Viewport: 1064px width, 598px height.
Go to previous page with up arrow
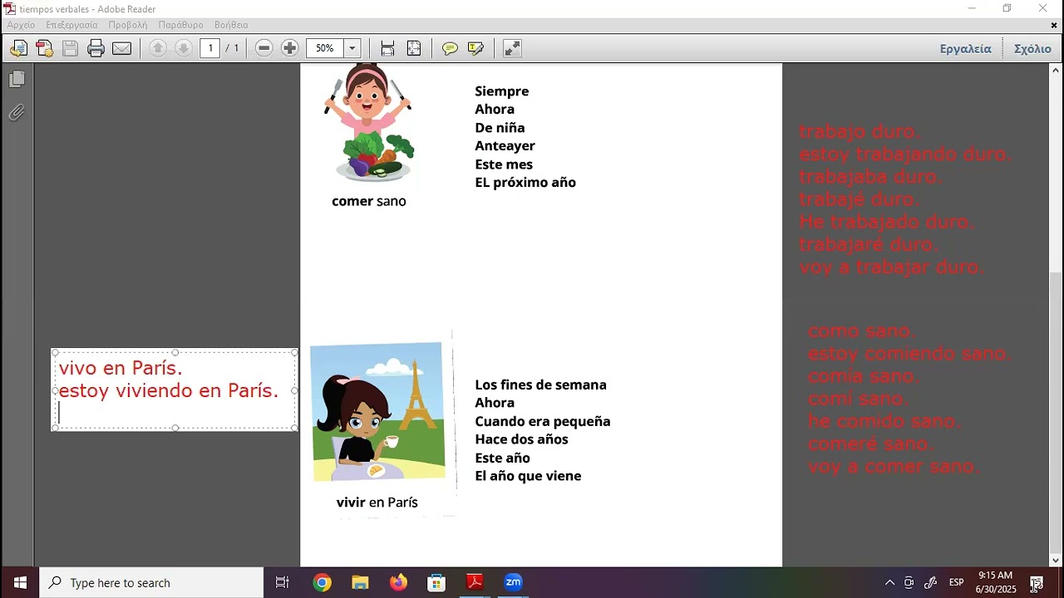pyautogui.click(x=158, y=48)
